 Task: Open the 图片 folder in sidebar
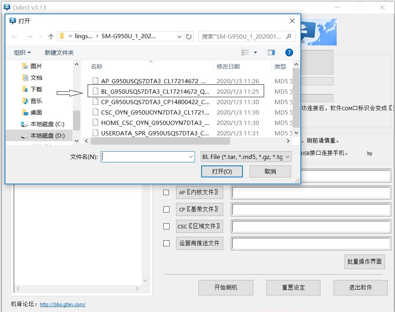coord(32,66)
